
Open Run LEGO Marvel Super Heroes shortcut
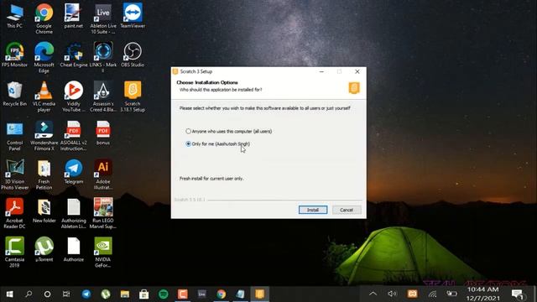(103, 213)
